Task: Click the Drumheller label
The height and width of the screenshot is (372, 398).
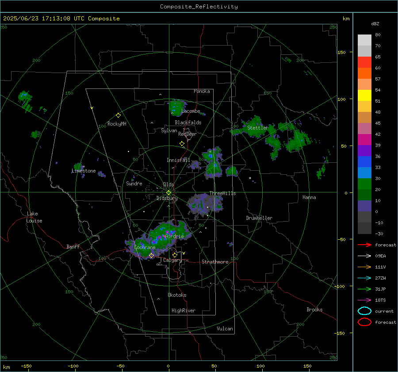Action: pos(259,218)
